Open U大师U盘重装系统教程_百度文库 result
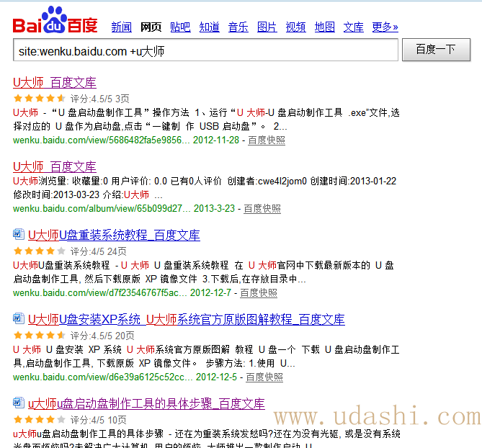This screenshot has height=448, width=482. tap(114, 235)
